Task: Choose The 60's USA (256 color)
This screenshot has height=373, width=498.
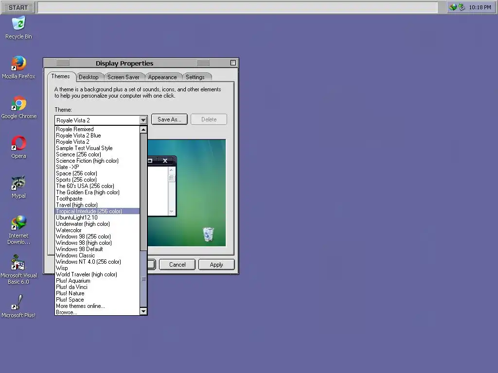Action: (x=97, y=186)
